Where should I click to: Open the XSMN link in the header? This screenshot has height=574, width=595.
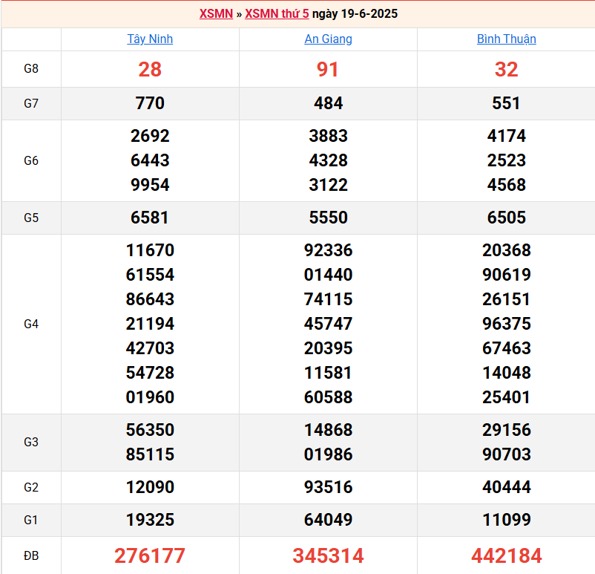click(x=216, y=14)
